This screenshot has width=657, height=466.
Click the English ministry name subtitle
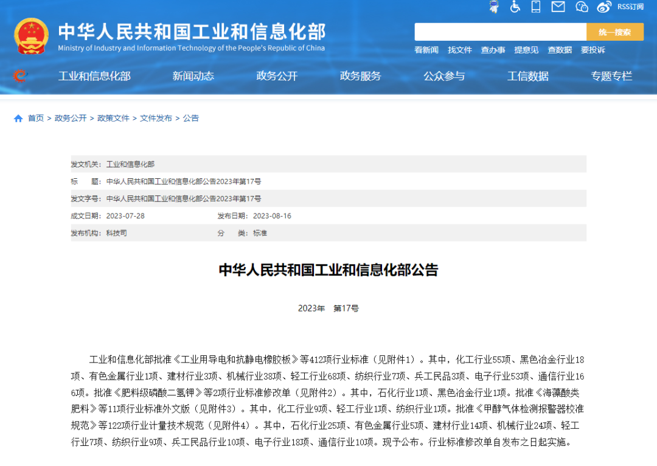tap(192, 48)
